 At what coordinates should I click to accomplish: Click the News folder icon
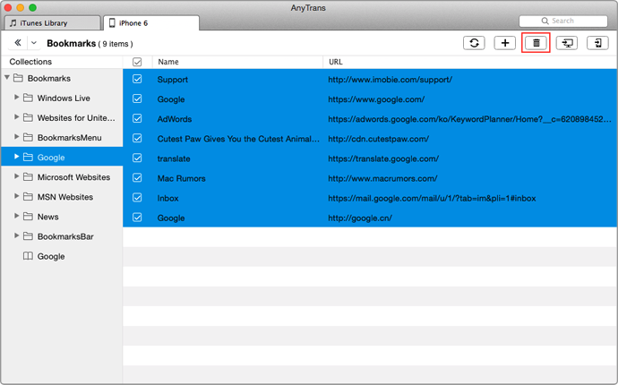pyautogui.click(x=28, y=217)
